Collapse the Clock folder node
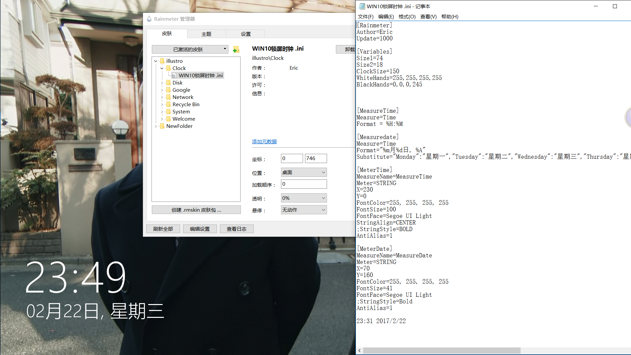The height and width of the screenshot is (355, 631). pyautogui.click(x=162, y=68)
